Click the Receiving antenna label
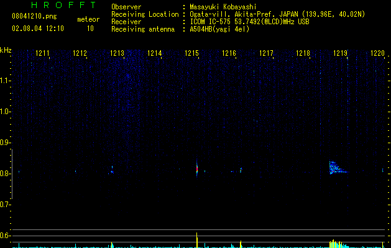391x248 pixels. 143,29
